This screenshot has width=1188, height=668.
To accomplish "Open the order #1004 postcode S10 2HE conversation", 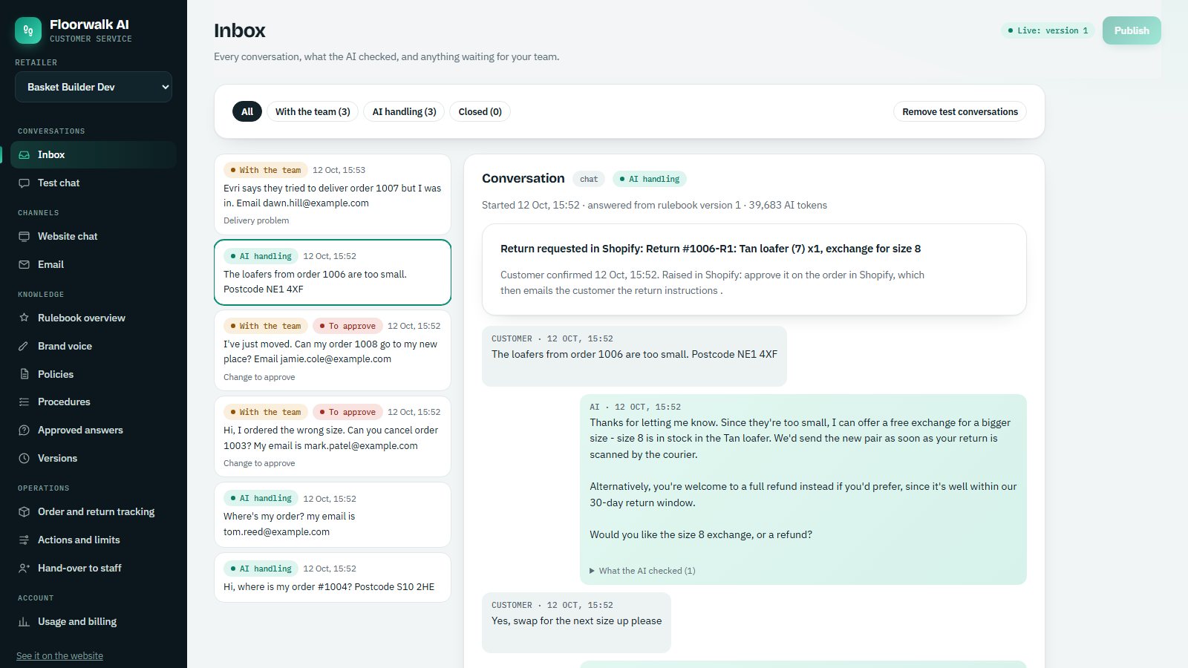I will 333,577.
